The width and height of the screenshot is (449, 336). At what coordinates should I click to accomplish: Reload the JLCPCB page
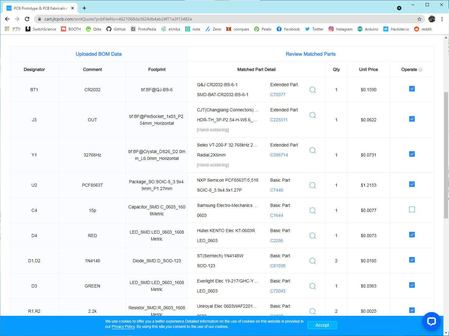coord(27,19)
